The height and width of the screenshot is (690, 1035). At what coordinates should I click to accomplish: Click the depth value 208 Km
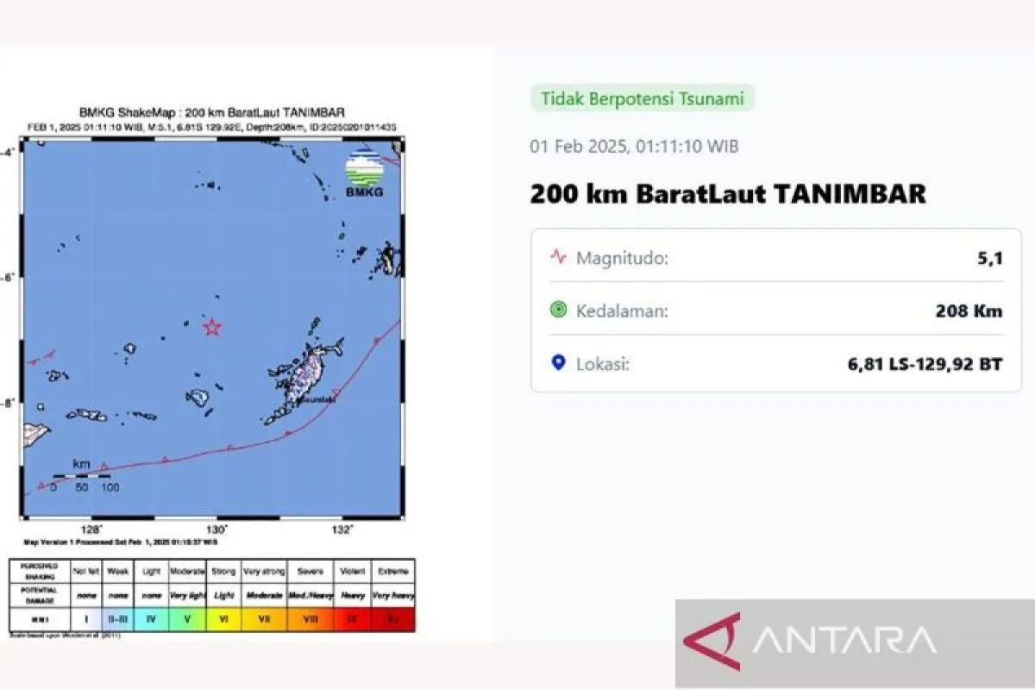[969, 310]
